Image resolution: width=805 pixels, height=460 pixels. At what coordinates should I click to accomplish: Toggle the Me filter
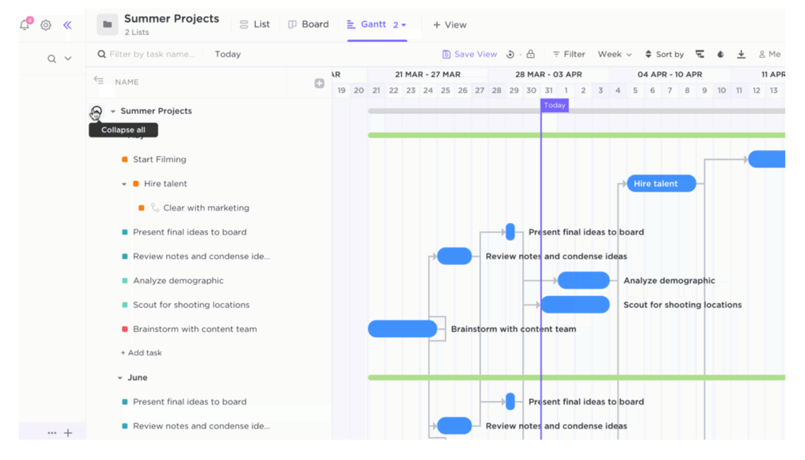point(770,55)
